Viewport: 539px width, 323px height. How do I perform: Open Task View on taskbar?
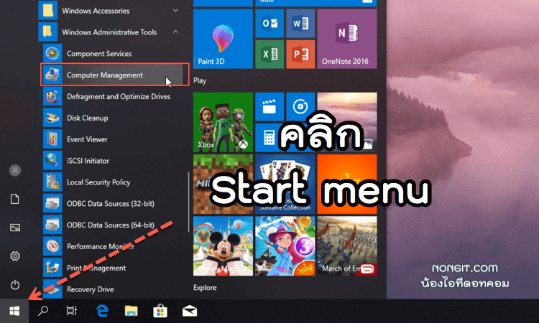point(71,311)
